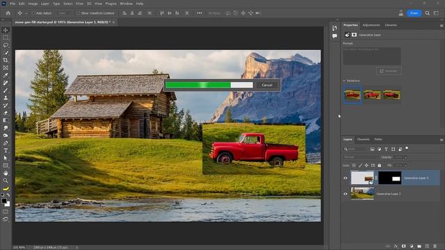This screenshot has height=250, width=445.
Task: Add a layer mask from Layers footer
Action: point(403,247)
